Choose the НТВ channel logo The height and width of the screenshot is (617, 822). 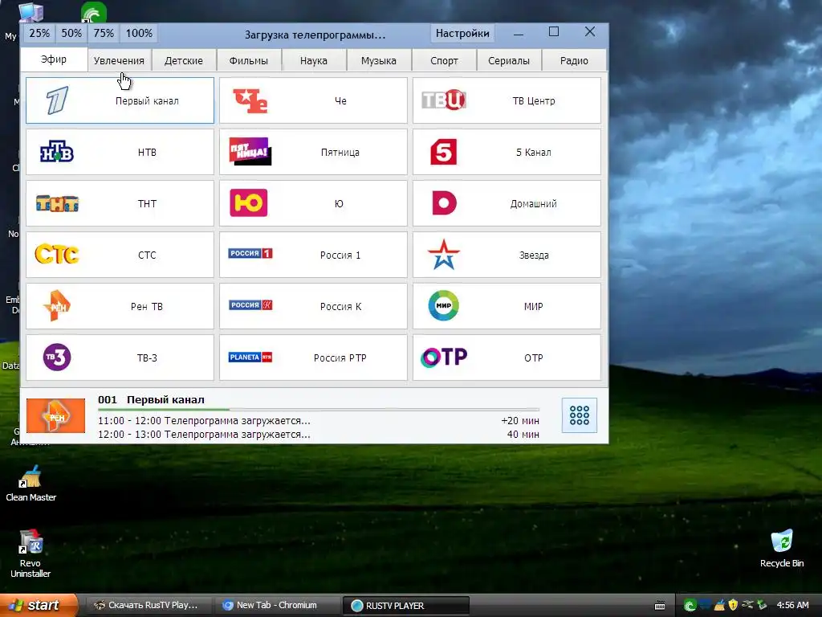pos(57,152)
